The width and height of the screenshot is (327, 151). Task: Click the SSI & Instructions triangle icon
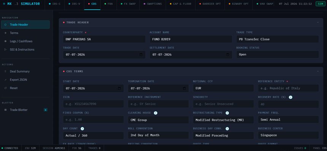coord(5,49)
